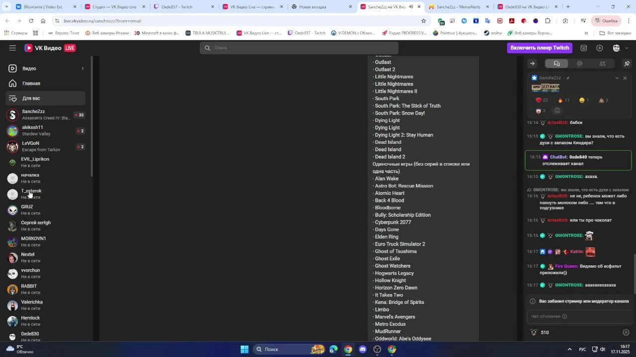The image size is (636, 357).
Task: Switch to the Oxde837 - Twitch tab
Action: click(184, 7)
